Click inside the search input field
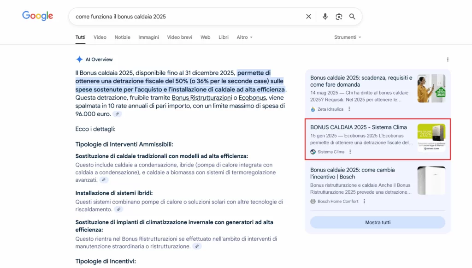Image resolution: width=472 pixels, height=268 pixels. [x=184, y=16]
